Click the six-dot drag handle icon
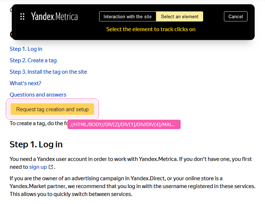The width and height of the screenshot is (265, 204). click(22, 16)
